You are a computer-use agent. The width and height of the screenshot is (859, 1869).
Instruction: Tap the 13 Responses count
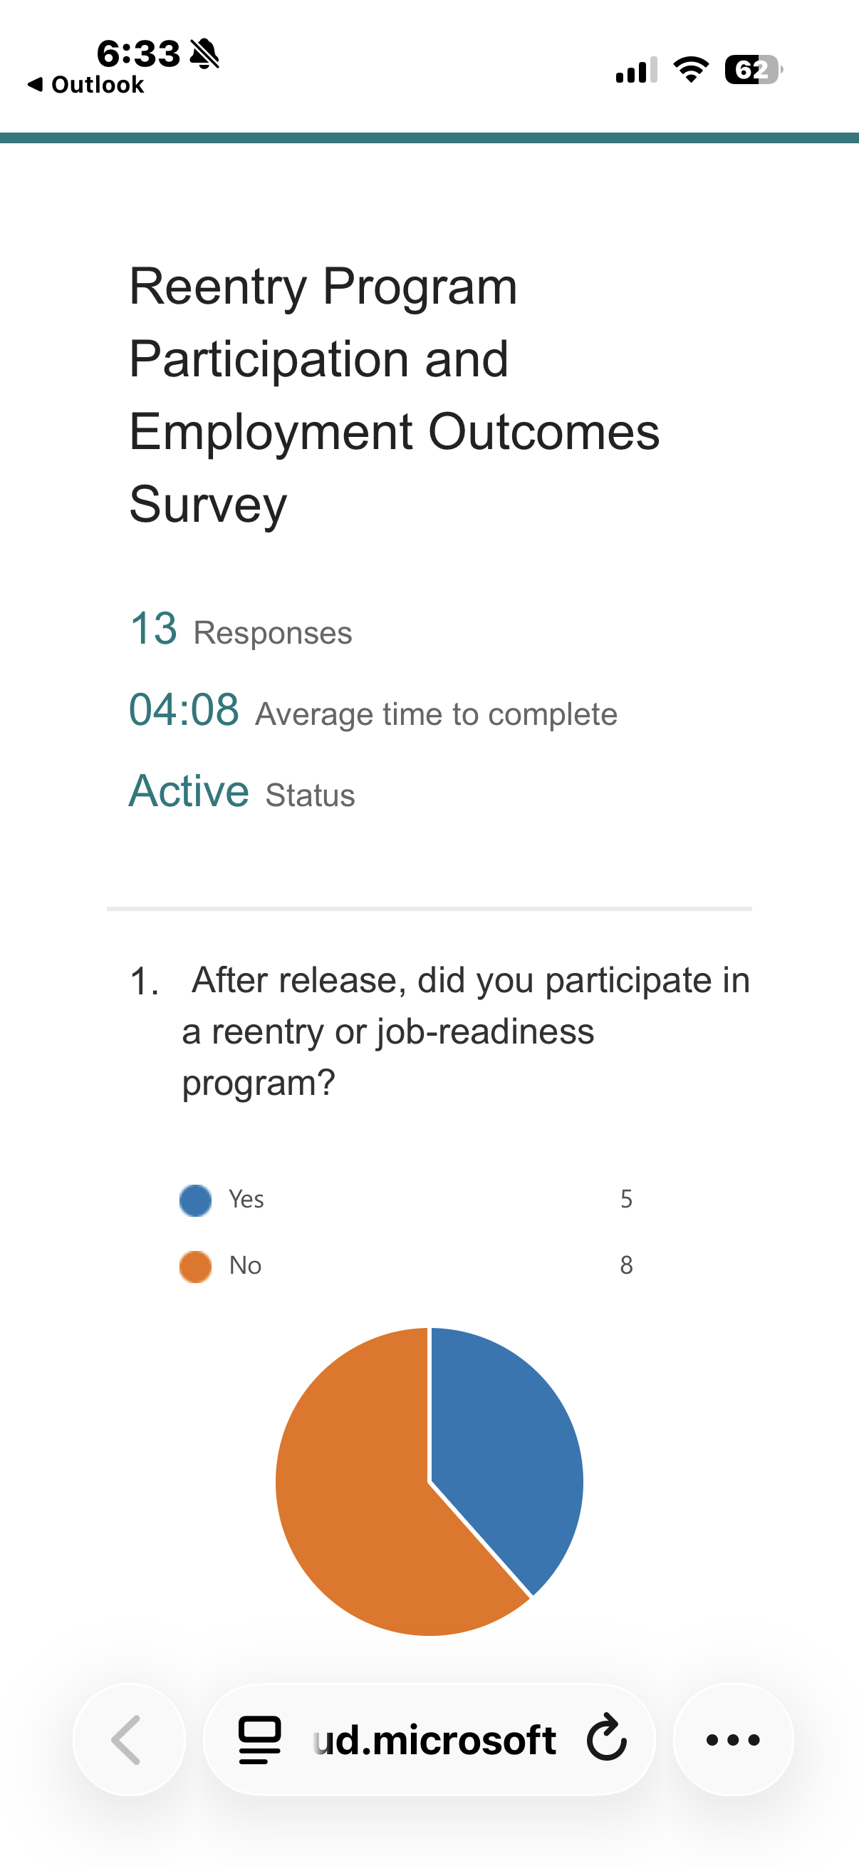(x=241, y=629)
